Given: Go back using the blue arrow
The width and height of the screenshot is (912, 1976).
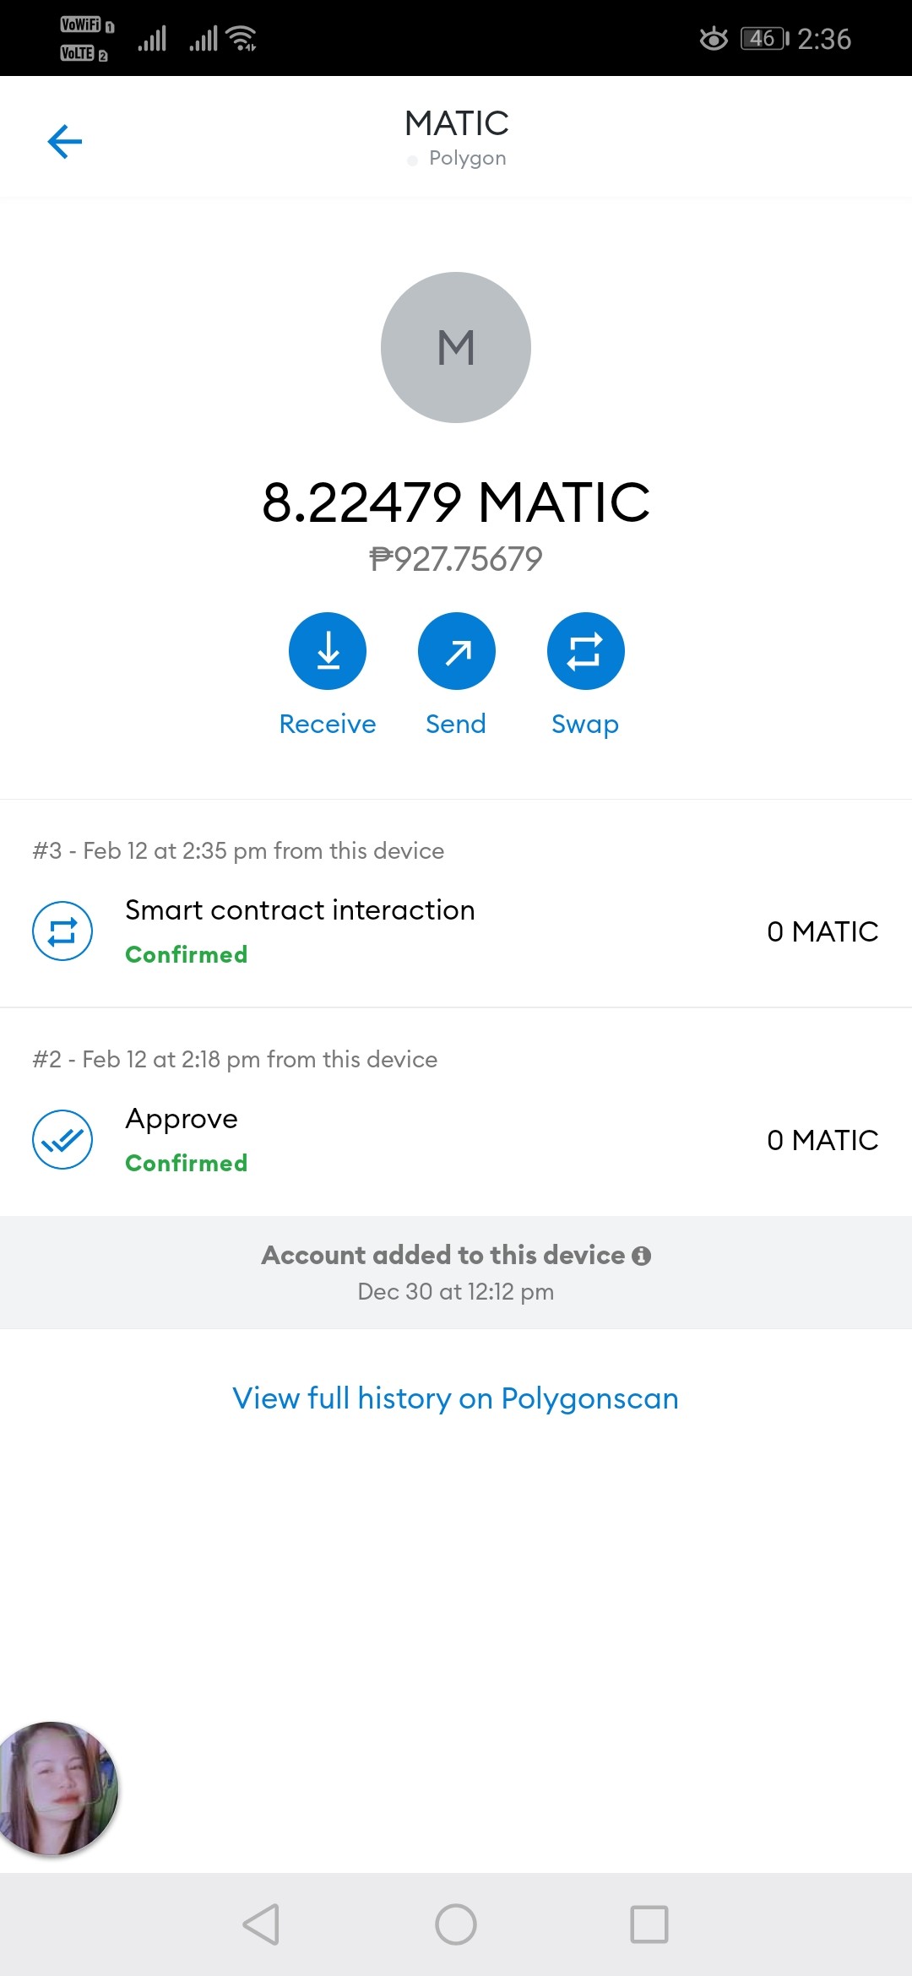Looking at the screenshot, I should (x=65, y=141).
